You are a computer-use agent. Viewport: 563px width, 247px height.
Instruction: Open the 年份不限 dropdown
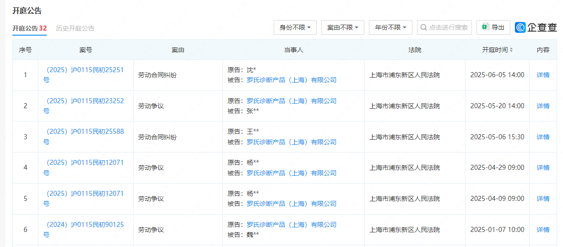tap(390, 27)
